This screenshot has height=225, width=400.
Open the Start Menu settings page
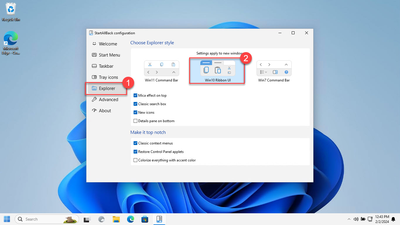pos(107,55)
